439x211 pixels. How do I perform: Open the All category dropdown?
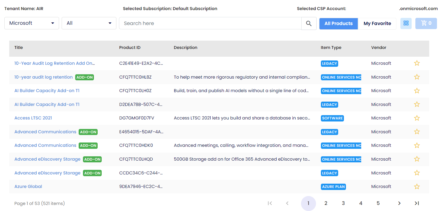(x=89, y=23)
